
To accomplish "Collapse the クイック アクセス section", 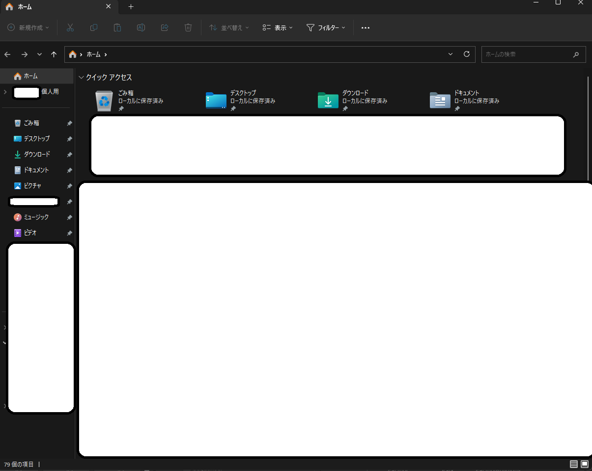I will (82, 78).
